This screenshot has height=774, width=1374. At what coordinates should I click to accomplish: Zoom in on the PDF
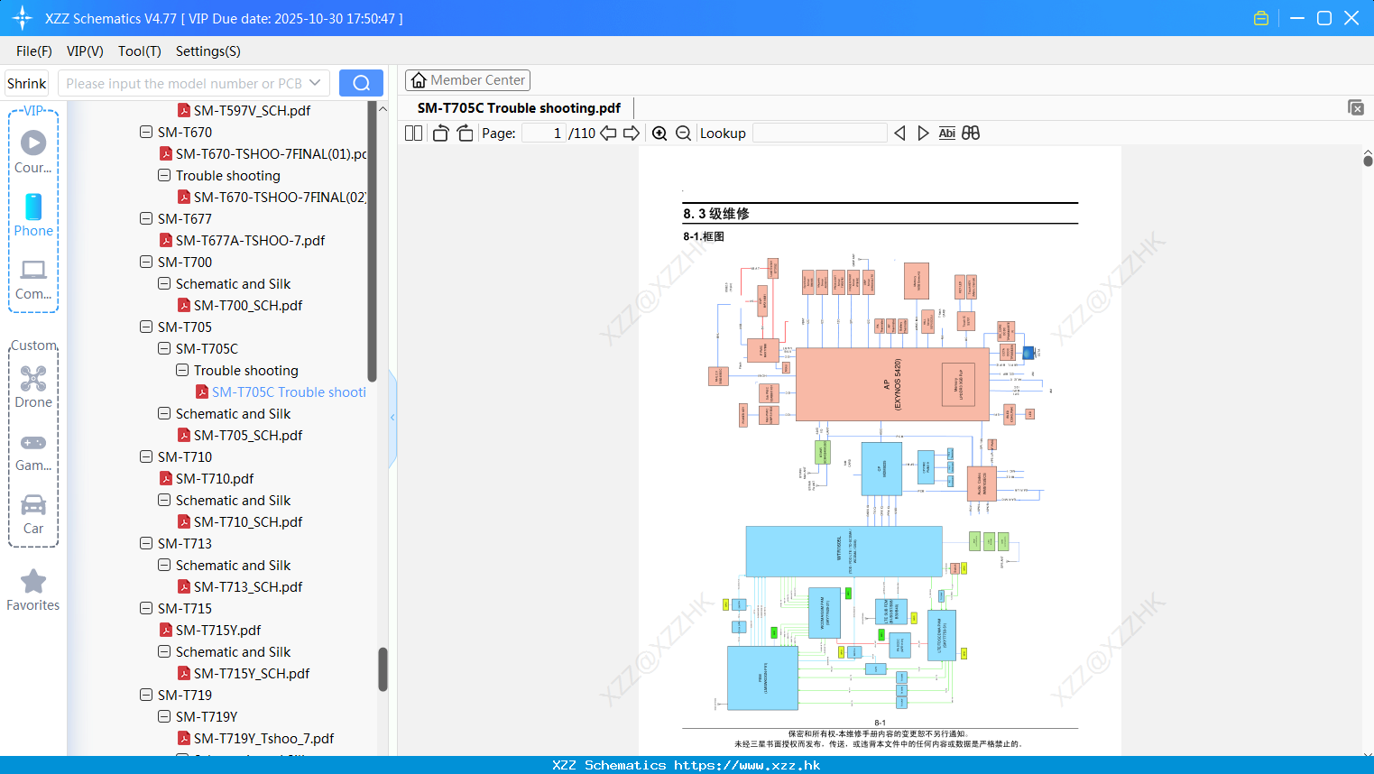point(659,133)
